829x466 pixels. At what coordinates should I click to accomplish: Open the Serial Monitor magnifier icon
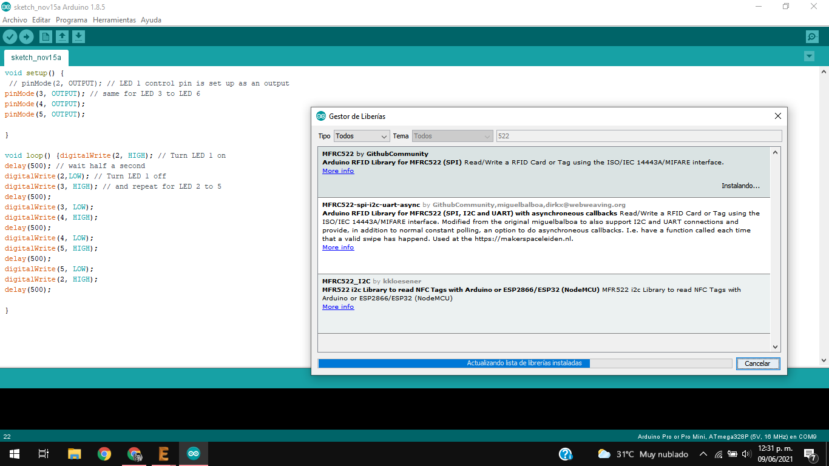click(x=812, y=37)
